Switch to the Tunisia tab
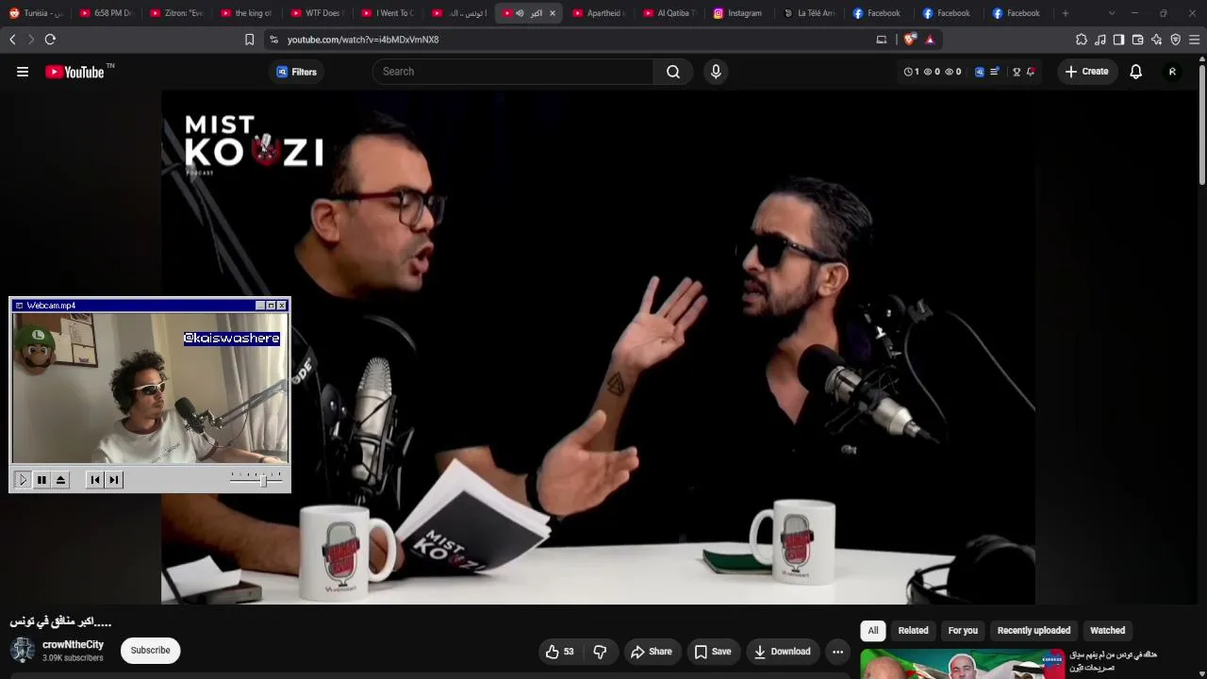Screen dimensions: 1207x679 click(x=36, y=13)
